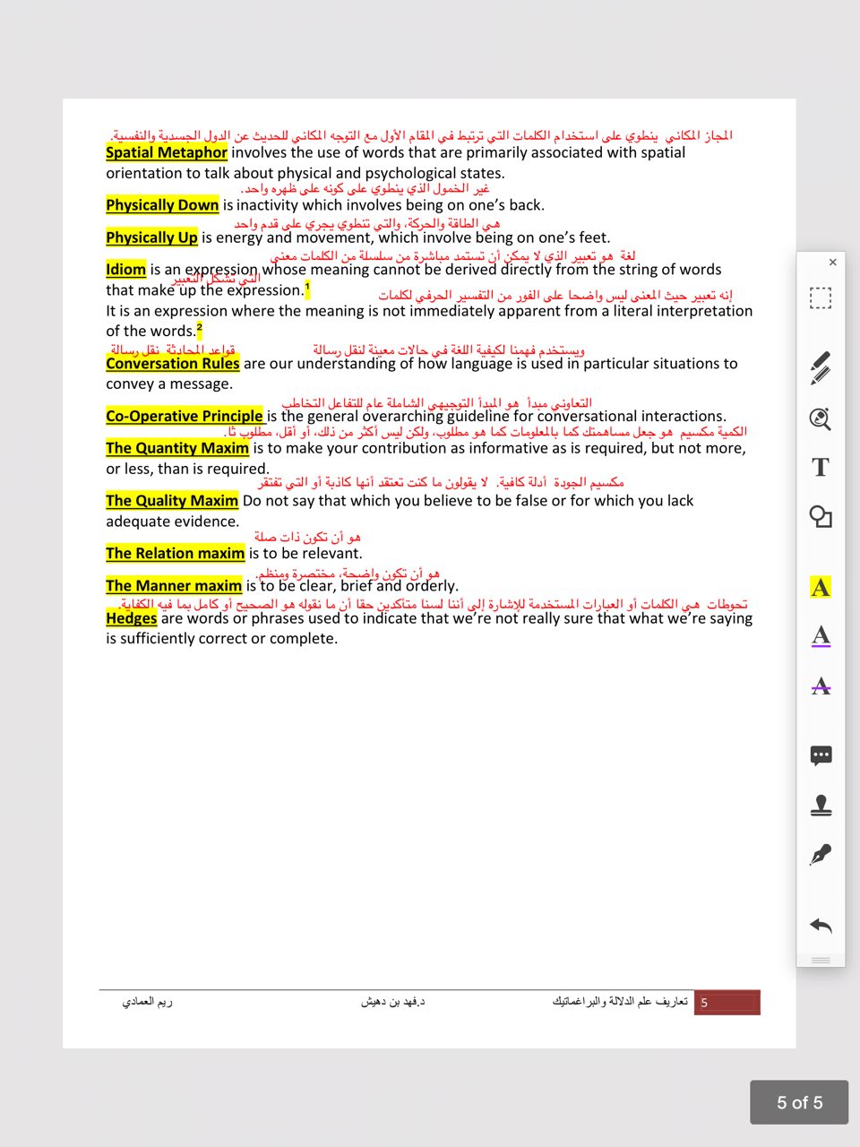Close the annotation toolbar

[832, 263]
